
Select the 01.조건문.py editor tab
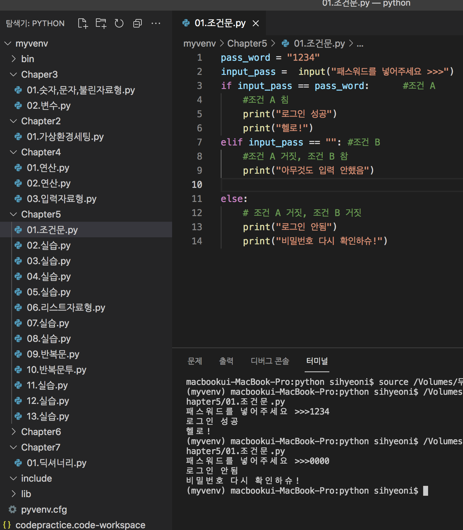[x=219, y=23]
